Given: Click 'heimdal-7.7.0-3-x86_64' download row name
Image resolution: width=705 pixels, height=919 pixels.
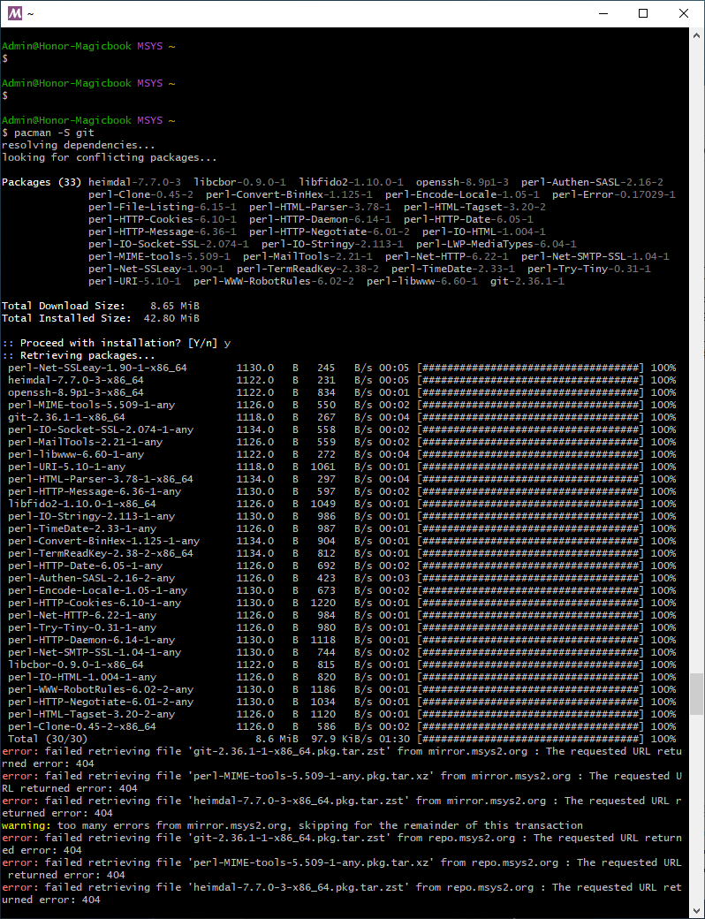Looking at the screenshot, I should pos(76,380).
